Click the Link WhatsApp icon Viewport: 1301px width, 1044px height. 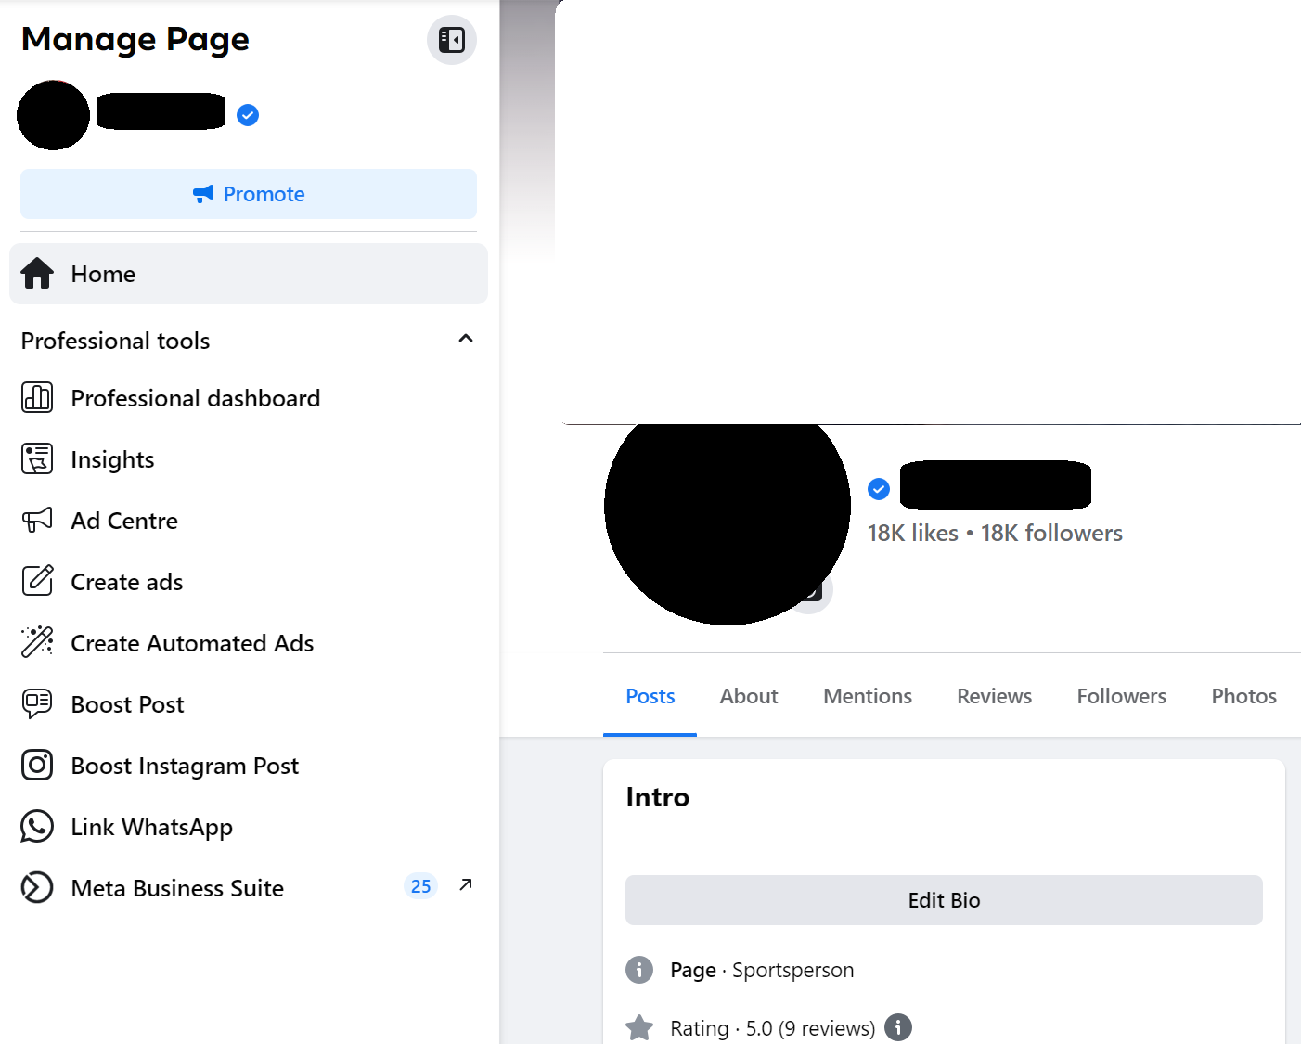[x=37, y=826]
